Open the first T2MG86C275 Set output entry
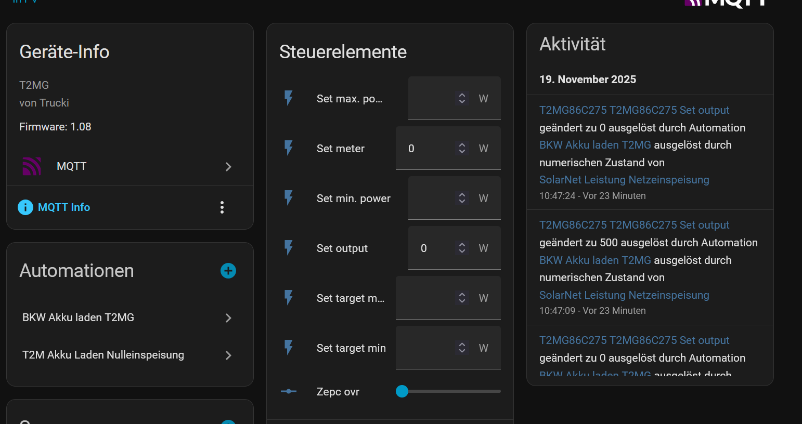The image size is (802, 424). [634, 110]
